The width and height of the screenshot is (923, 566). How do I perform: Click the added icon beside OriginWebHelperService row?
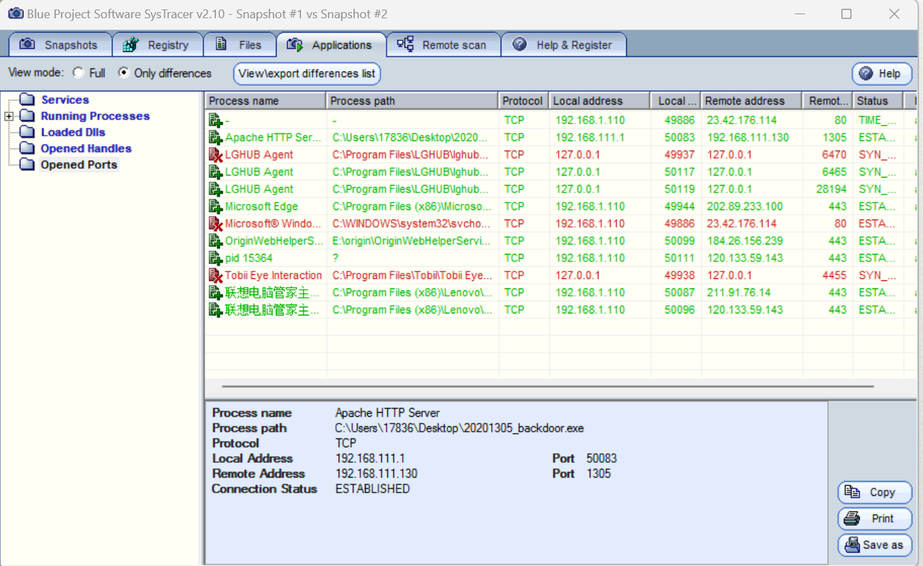point(215,241)
